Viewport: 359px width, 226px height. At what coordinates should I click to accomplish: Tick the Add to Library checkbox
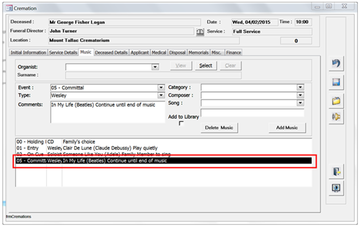pos(181,123)
